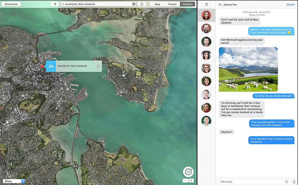This screenshot has width=298, height=185.
Task: Click the current location arrow icon
Action: tap(55, 4)
